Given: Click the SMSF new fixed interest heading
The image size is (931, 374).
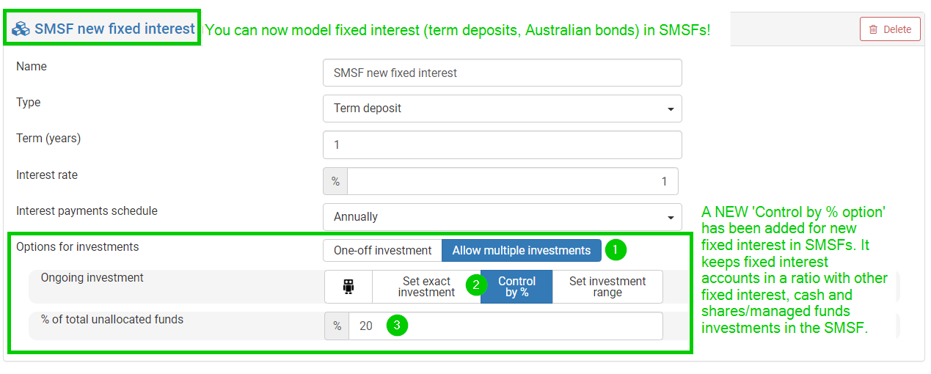Looking at the screenshot, I should (x=114, y=29).
